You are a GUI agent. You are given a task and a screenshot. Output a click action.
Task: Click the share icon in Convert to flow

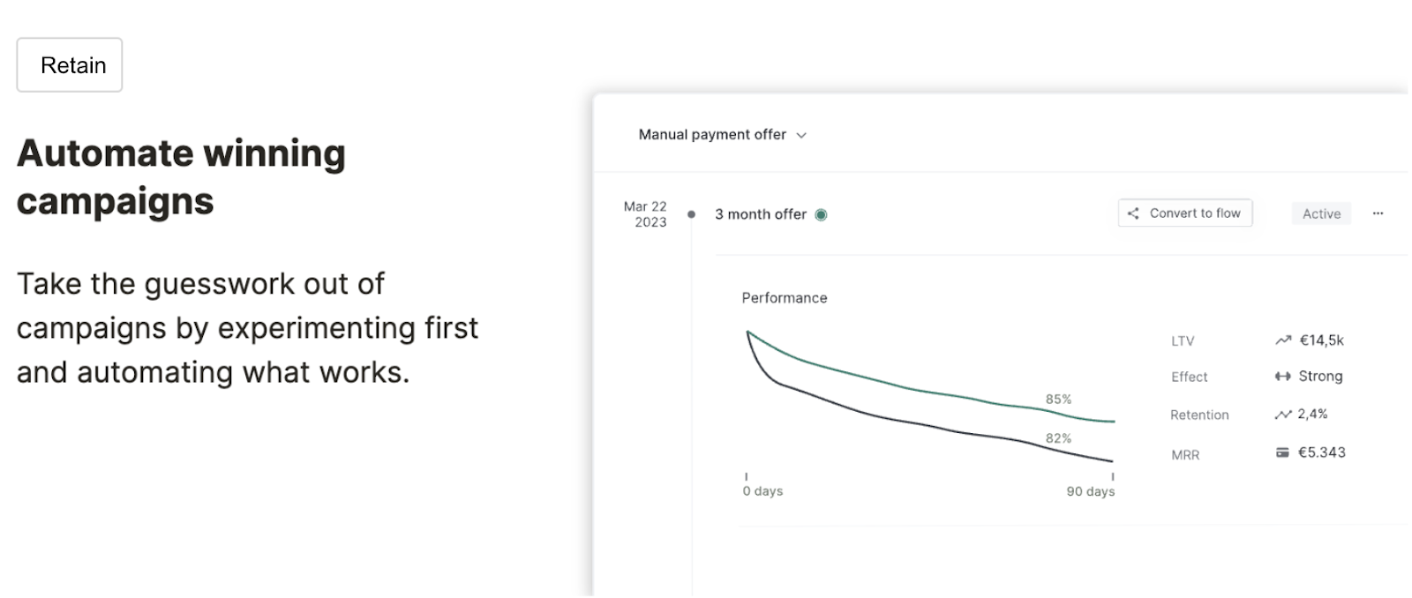tap(1133, 213)
